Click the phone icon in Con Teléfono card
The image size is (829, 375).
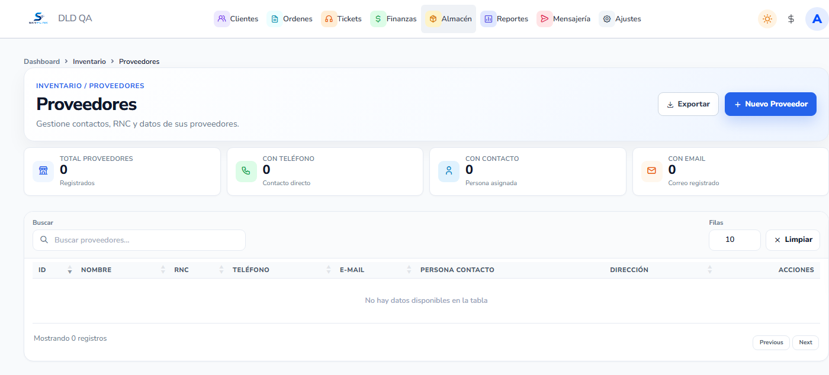click(x=246, y=170)
